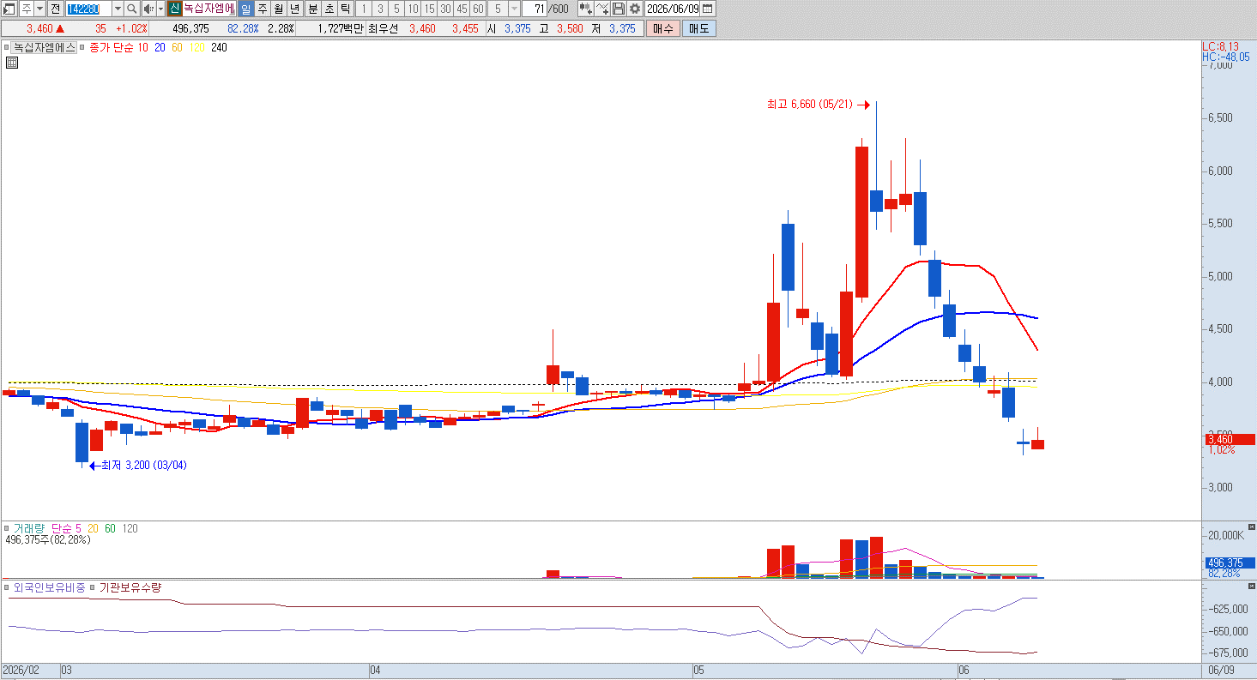
Task: Click the stock code input field 142280
Action: (88, 9)
